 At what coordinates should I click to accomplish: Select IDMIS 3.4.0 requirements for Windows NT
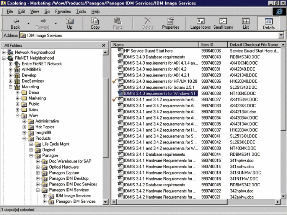[x=160, y=93]
